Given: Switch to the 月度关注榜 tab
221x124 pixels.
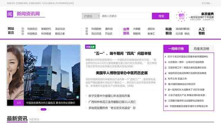Looking at the screenshot, I should (201, 49).
